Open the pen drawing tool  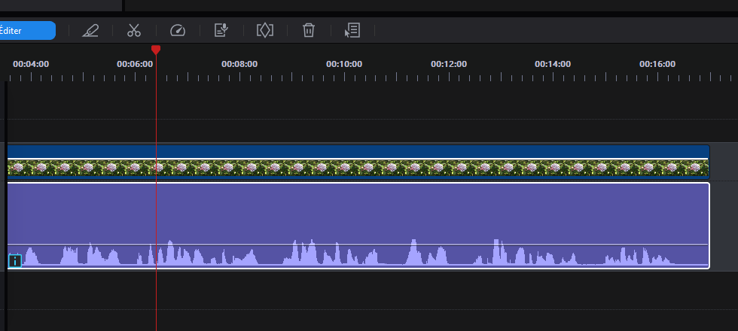[x=90, y=31]
